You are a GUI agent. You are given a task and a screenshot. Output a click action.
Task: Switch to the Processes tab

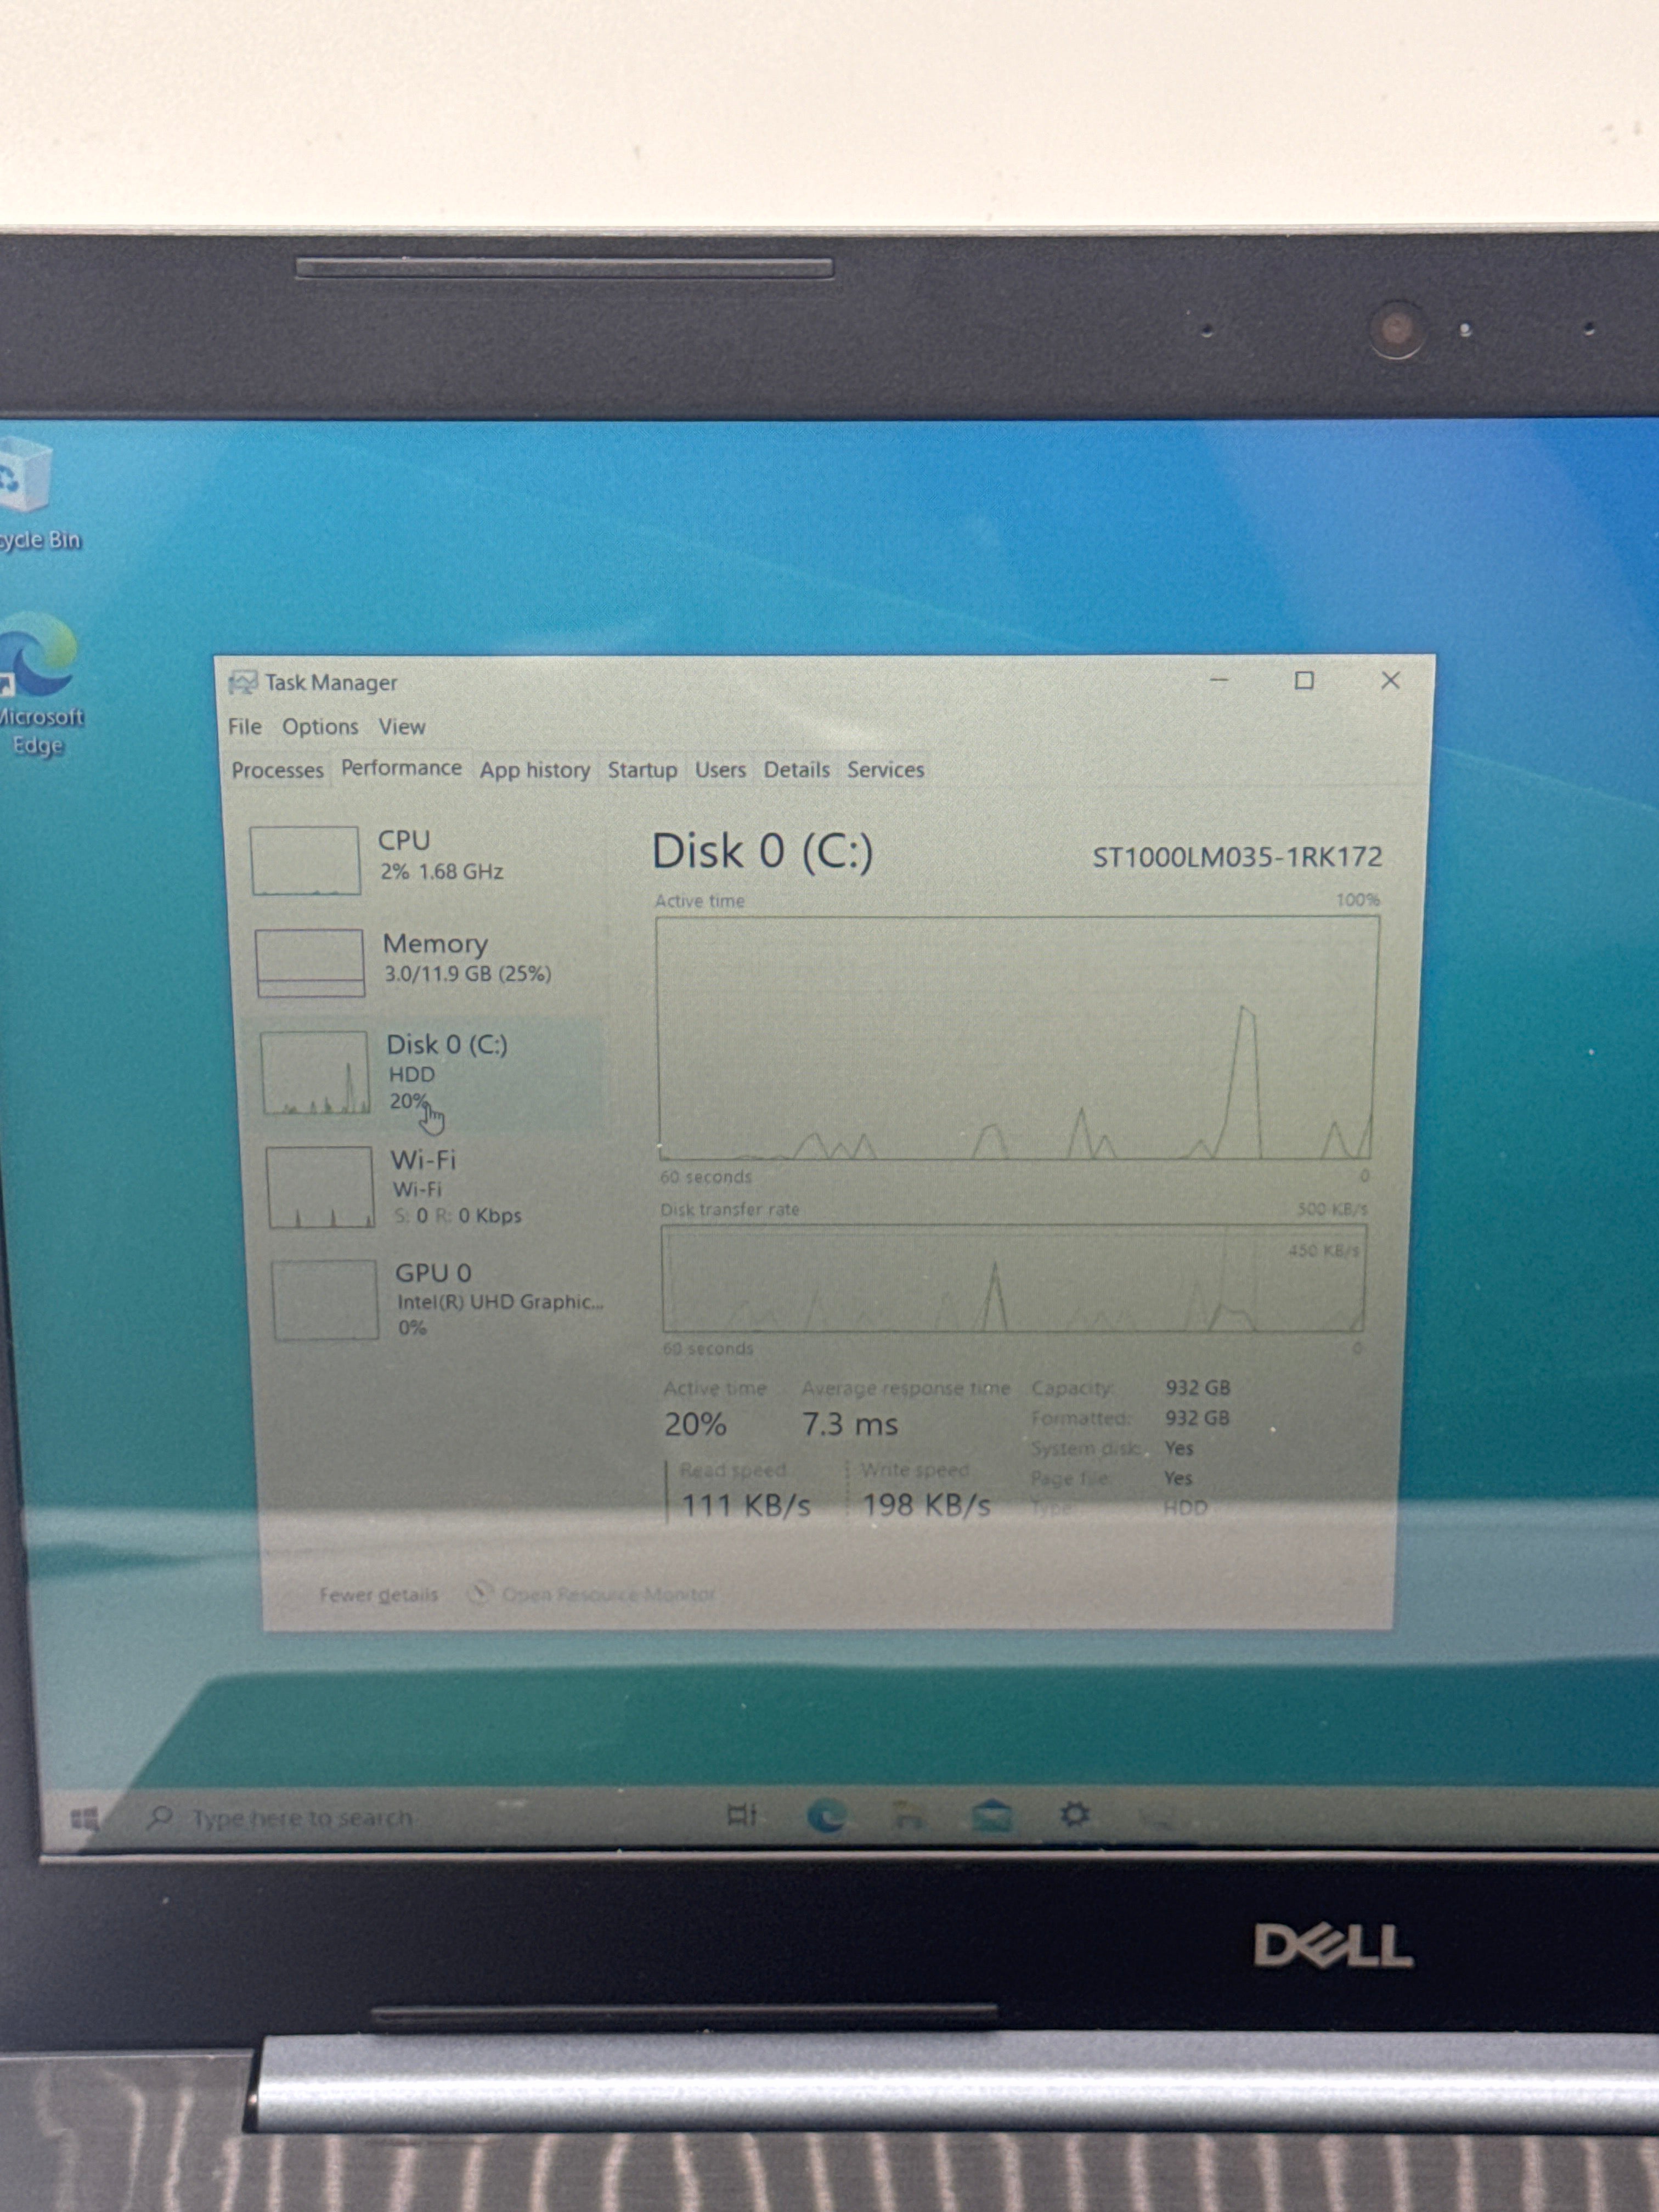coord(278,770)
